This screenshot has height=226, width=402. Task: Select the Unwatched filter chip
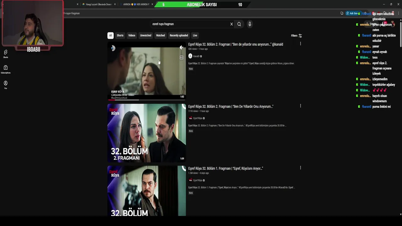145,35
